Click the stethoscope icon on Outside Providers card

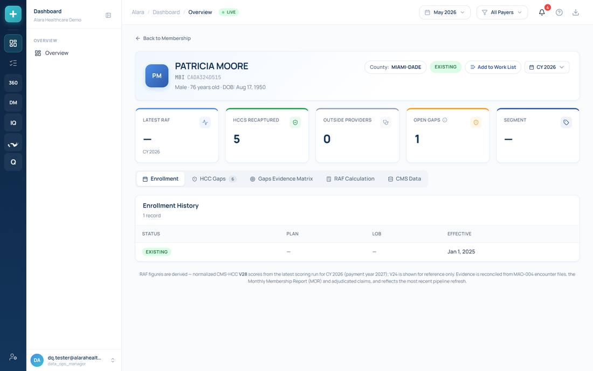pos(385,122)
